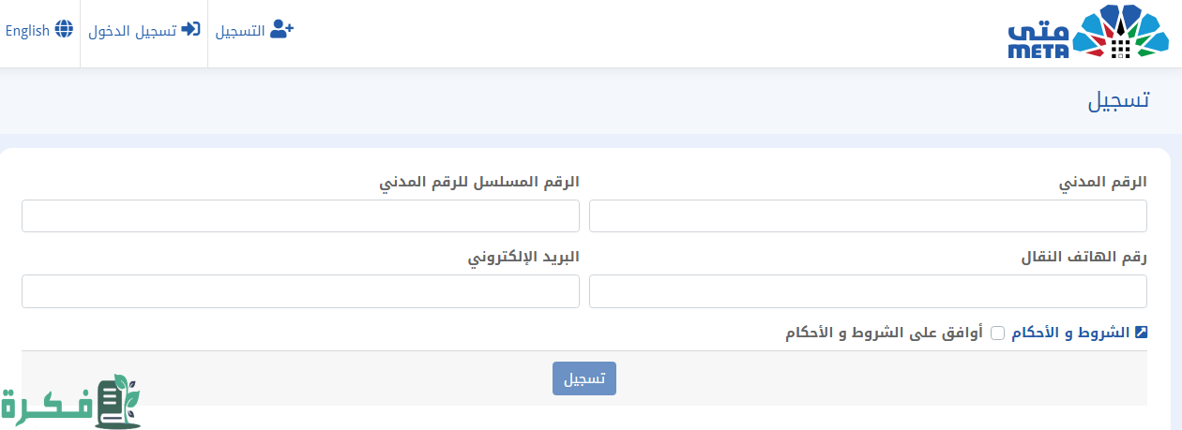
Task: Click the add-user icon beside التسجيل
Action: tap(281, 30)
